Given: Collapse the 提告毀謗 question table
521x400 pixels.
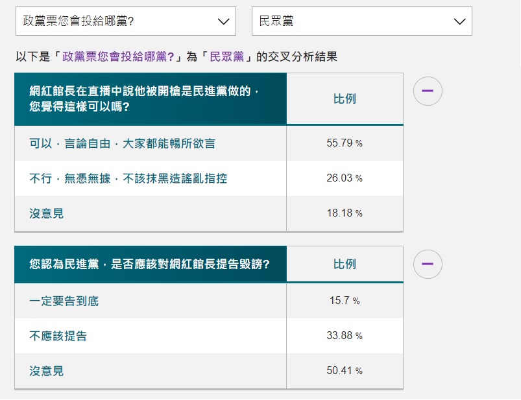Looking at the screenshot, I should tap(428, 264).
